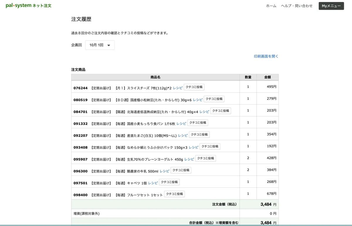Select product code 091332
The image size is (352, 226).
[80, 123]
